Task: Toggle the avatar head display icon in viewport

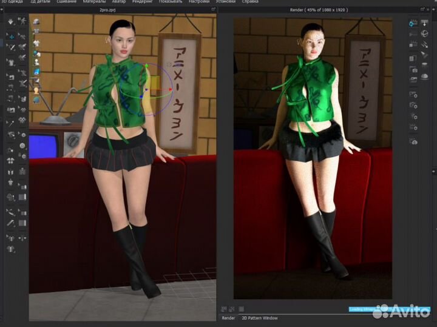Action: (x=36, y=90)
